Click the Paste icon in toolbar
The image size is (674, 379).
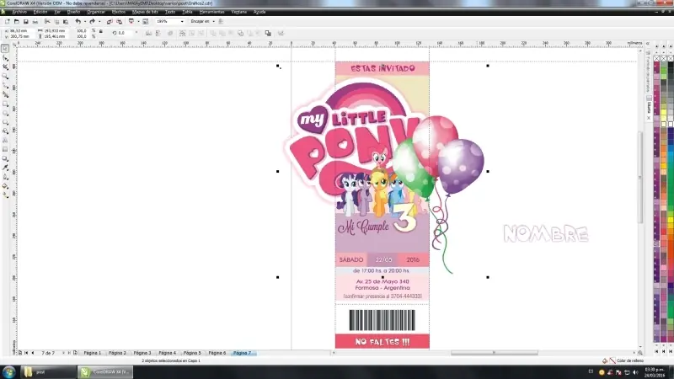coord(66,21)
